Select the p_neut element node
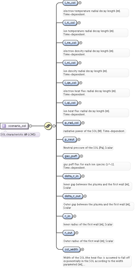This screenshot has width=136, height=268. point(70,140)
